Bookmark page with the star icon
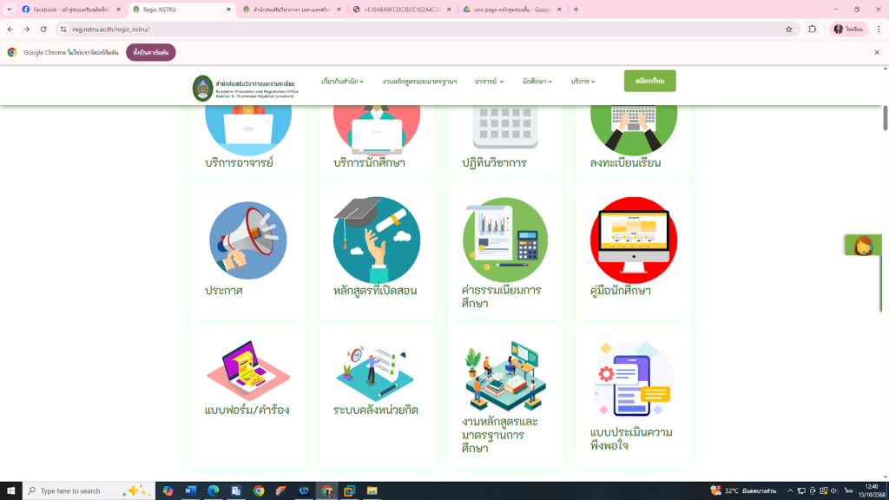This screenshot has width=889, height=500. coord(788,29)
